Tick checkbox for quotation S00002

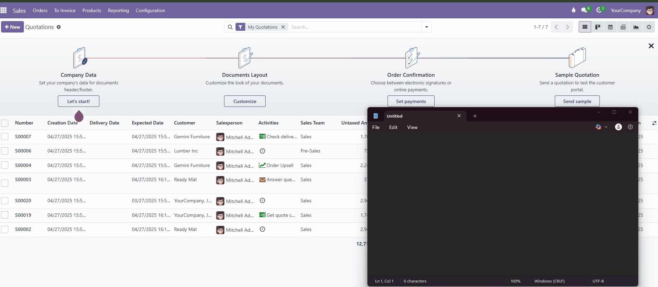[5, 229]
